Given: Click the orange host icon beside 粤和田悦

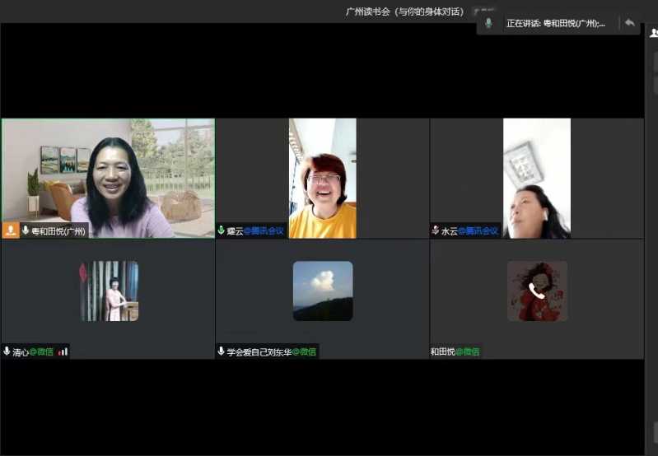Looking at the screenshot, I should (x=11, y=231).
